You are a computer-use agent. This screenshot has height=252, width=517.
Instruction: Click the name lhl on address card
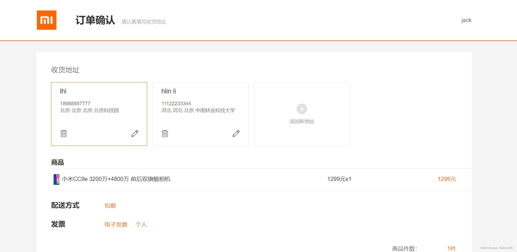pos(63,91)
